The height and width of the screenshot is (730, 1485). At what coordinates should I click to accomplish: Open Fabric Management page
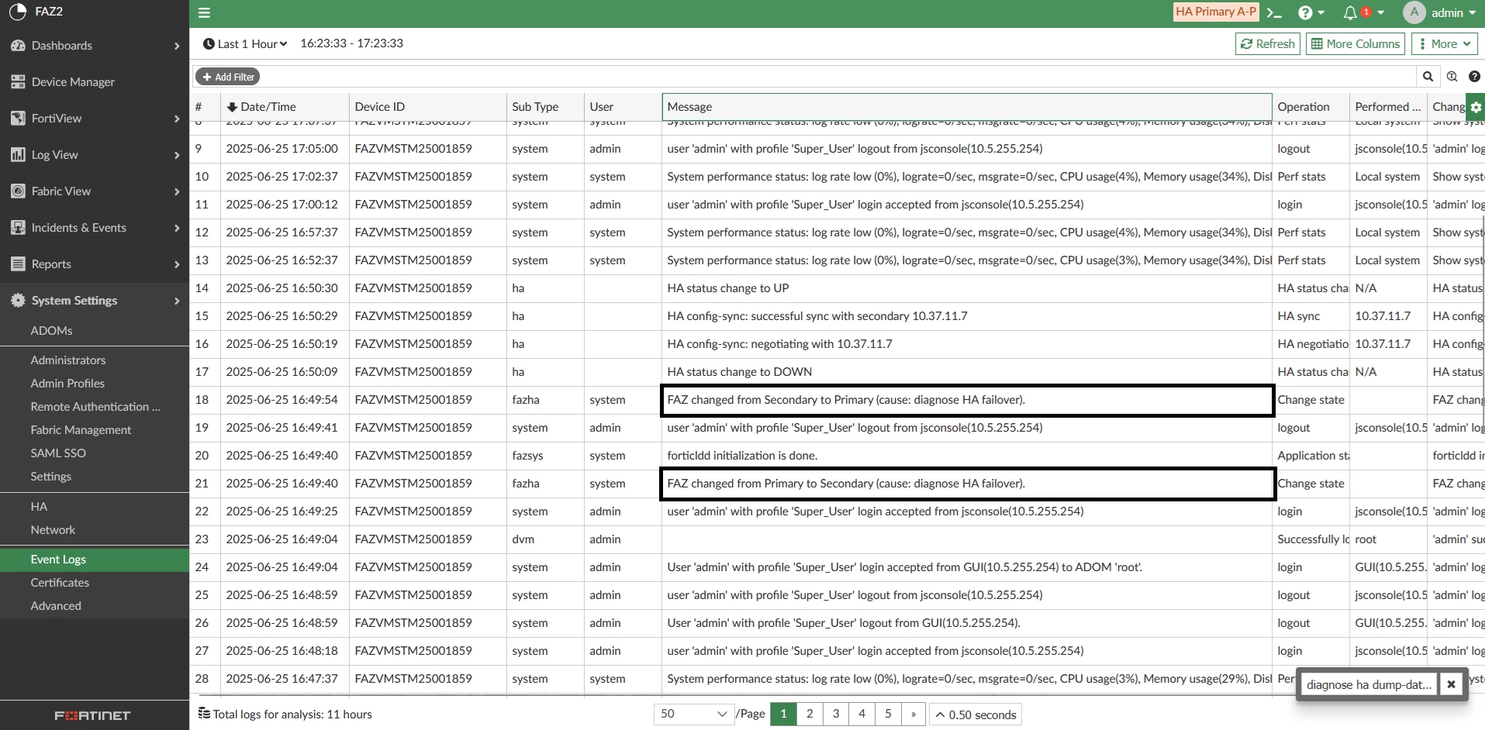81,430
